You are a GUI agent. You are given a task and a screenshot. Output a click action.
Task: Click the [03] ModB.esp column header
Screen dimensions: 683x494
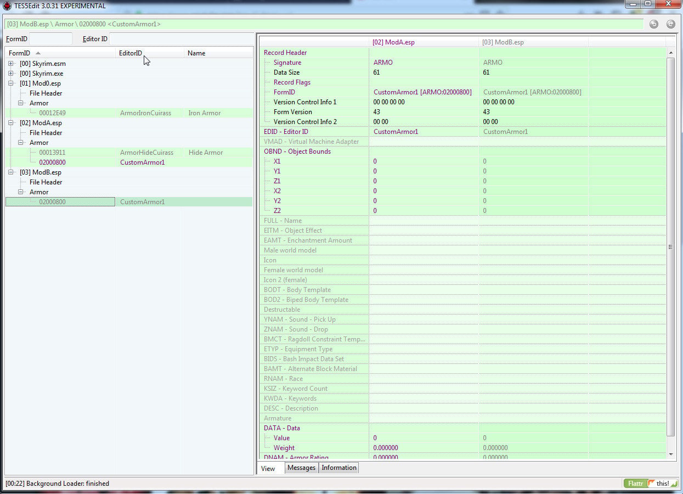tap(533, 42)
